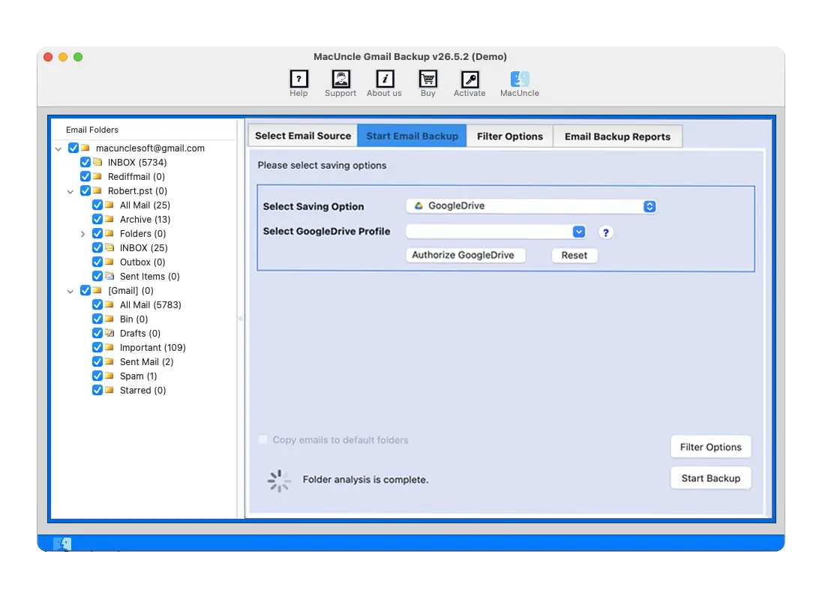Click the folder icon beside Starred (0)
The width and height of the screenshot is (822, 599).
click(109, 390)
